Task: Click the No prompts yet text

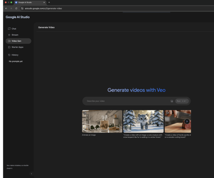Action: click(x=16, y=61)
